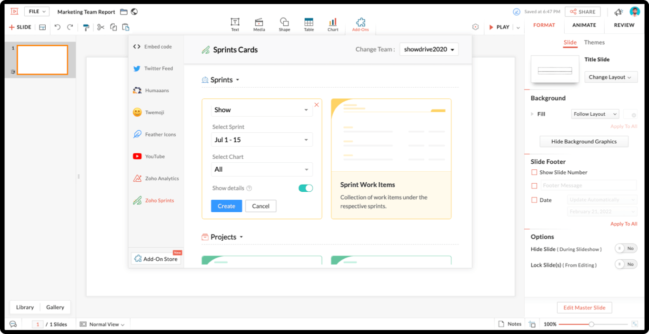Screen dimensions: 649x334
Task: Switch to the FORMAT tab
Action: coord(544,25)
